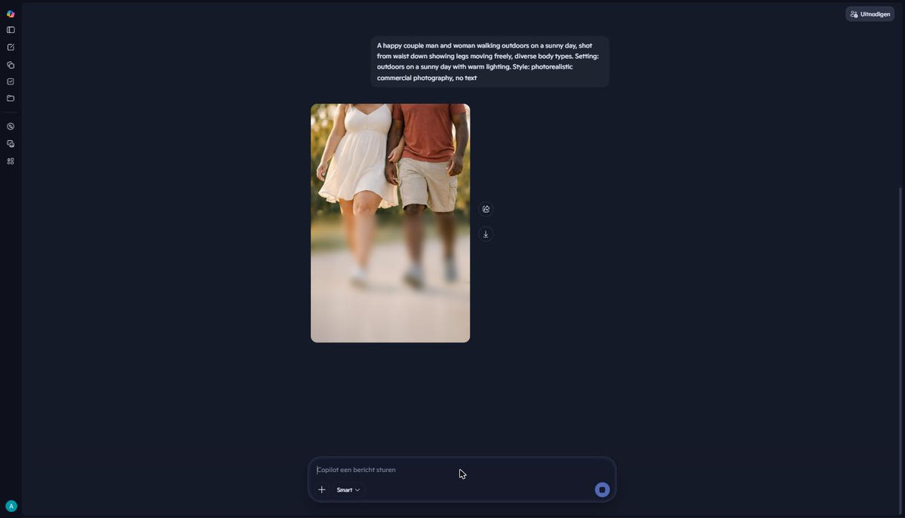This screenshot has width=905, height=518.
Task: Click the user prompt message bubble
Action: (x=489, y=61)
